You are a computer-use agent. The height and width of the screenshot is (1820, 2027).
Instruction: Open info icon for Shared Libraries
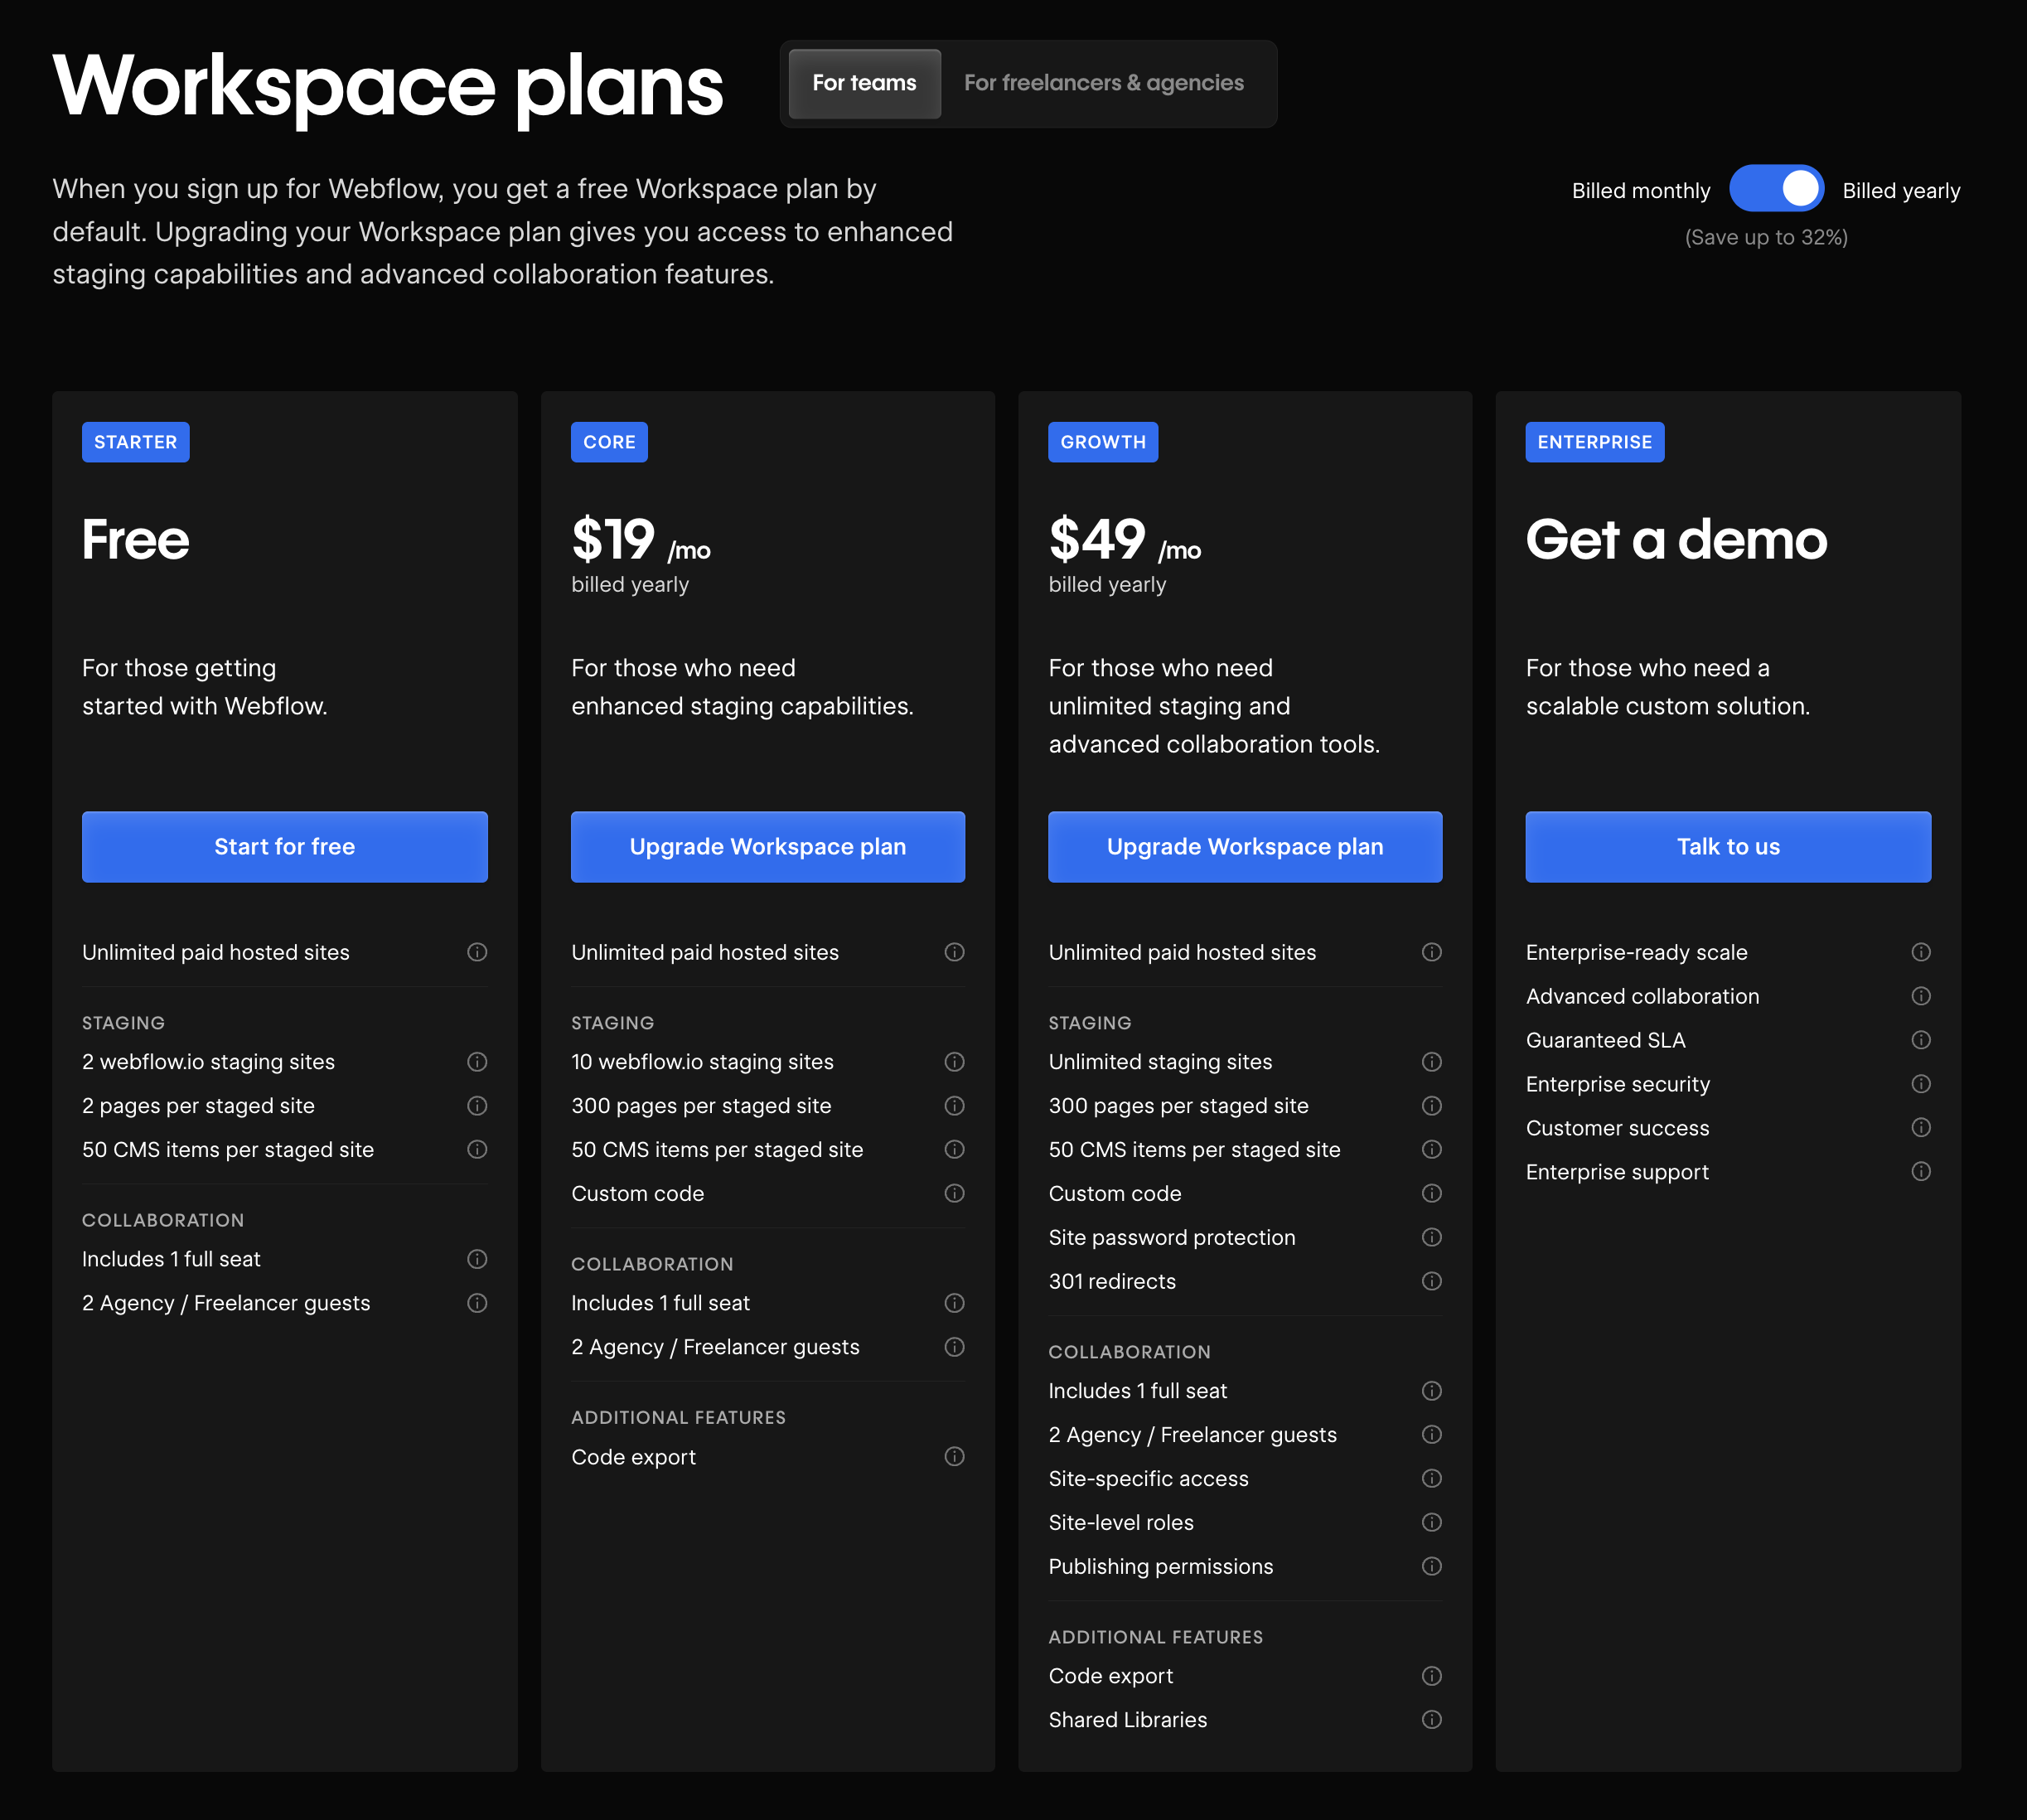pos(1432,1720)
